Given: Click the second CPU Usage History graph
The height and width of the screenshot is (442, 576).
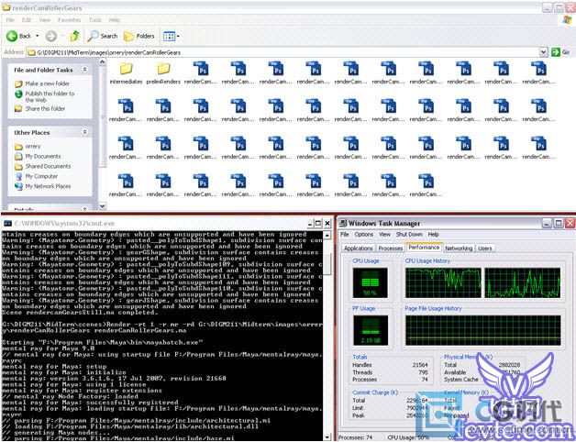Looking at the screenshot, I should (523, 282).
